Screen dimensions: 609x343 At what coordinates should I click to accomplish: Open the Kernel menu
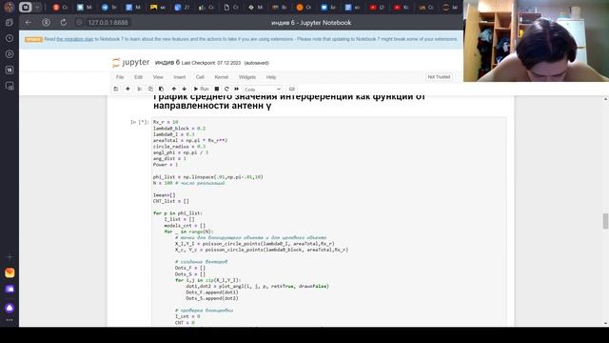[x=222, y=77]
